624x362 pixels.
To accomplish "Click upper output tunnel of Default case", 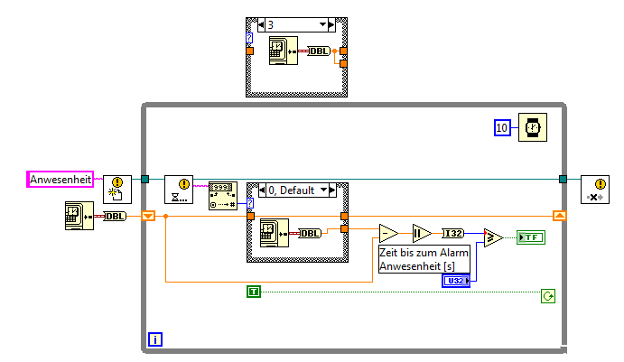I will (344, 216).
